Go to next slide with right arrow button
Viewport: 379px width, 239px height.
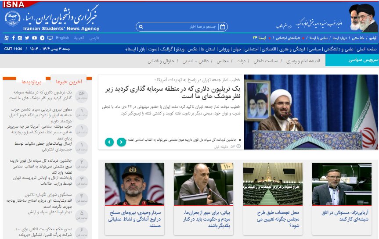click(x=121, y=142)
